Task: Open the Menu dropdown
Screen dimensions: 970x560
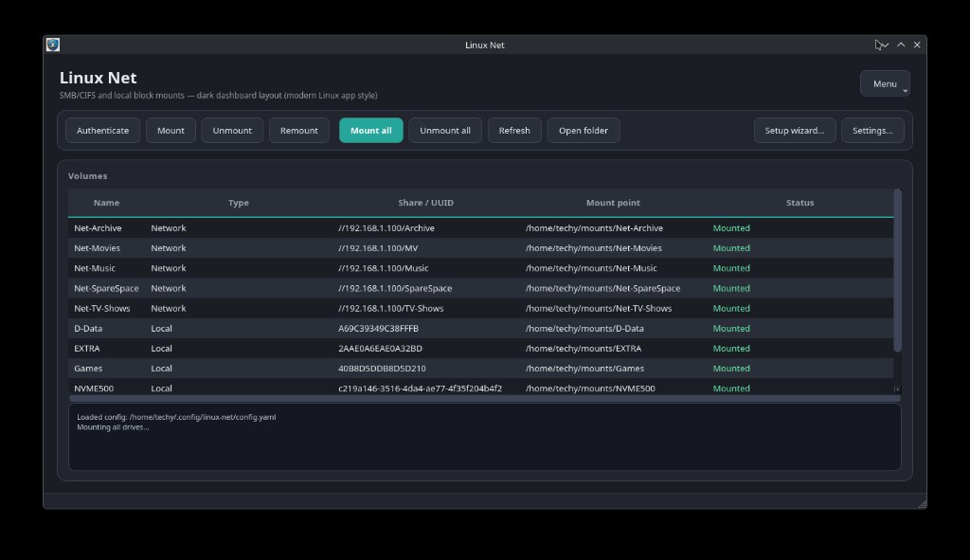Action: (885, 84)
